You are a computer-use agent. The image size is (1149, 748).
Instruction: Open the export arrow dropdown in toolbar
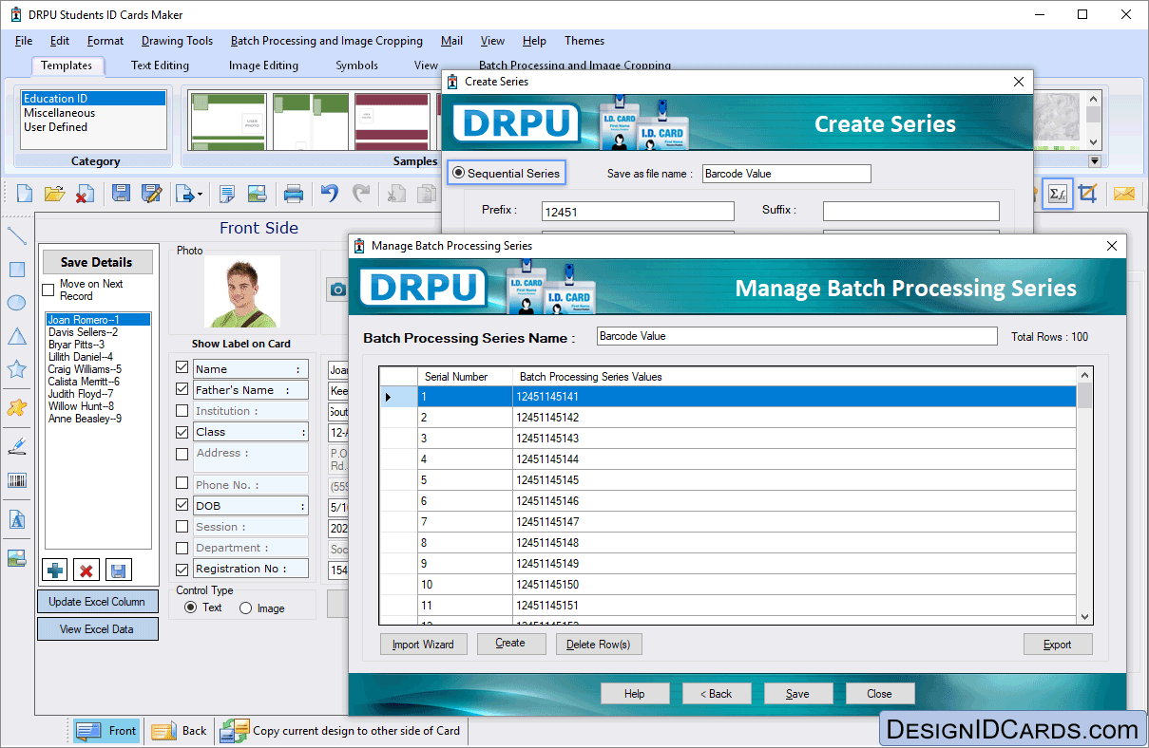[200, 195]
